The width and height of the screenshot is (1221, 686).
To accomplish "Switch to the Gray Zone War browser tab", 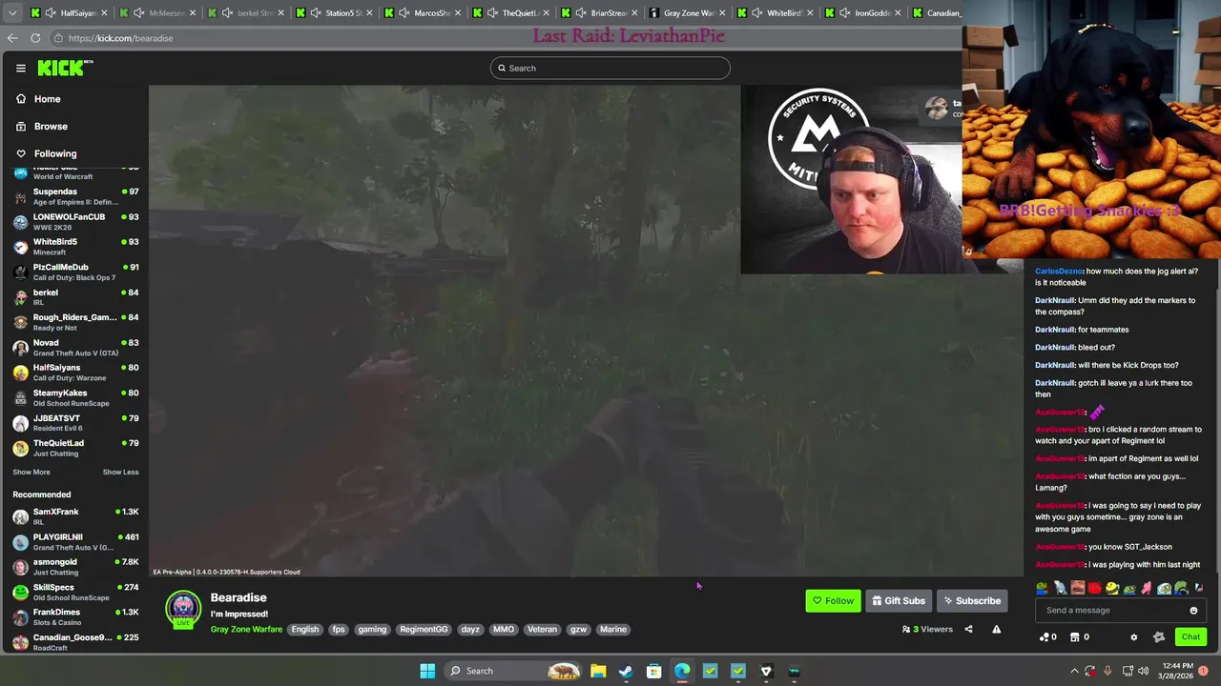I will tap(688, 13).
